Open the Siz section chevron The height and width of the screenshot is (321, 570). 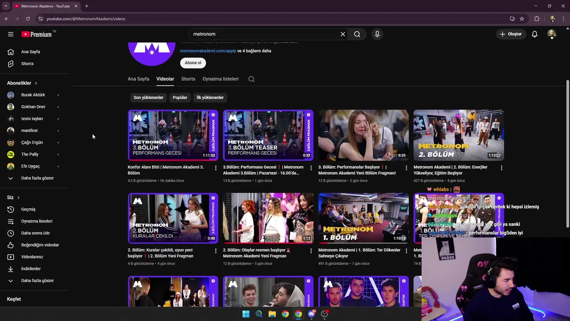tap(18, 198)
